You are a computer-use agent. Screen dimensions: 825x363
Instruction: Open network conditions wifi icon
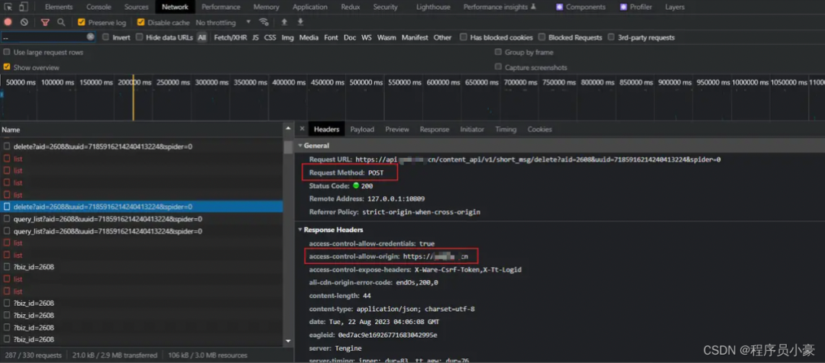(264, 22)
